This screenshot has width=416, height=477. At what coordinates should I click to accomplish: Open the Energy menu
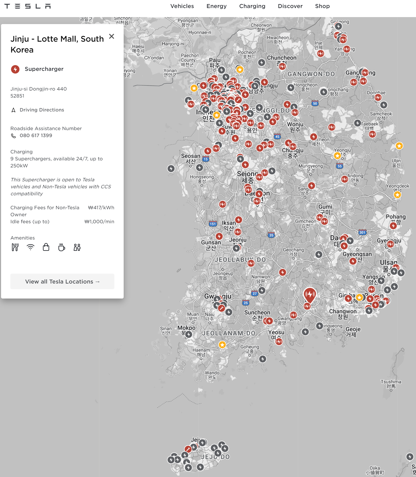pyautogui.click(x=217, y=6)
